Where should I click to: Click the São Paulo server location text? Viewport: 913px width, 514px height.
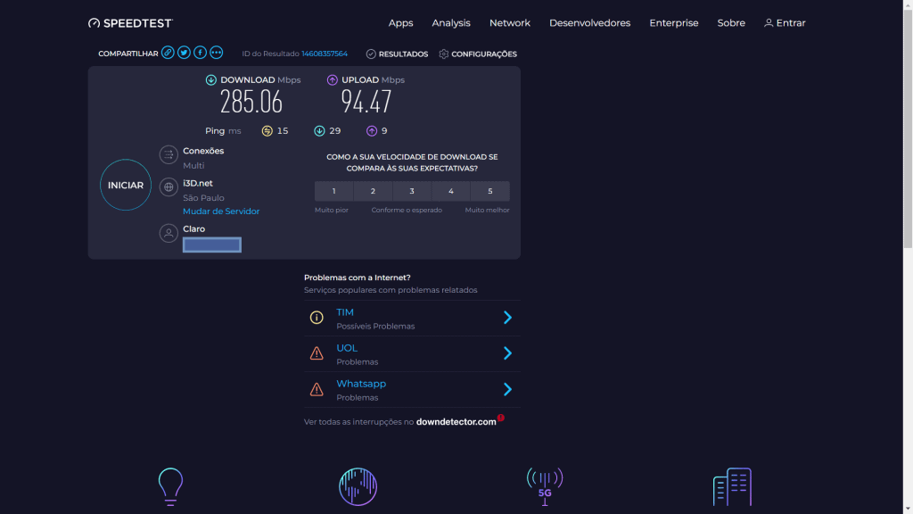pos(203,198)
